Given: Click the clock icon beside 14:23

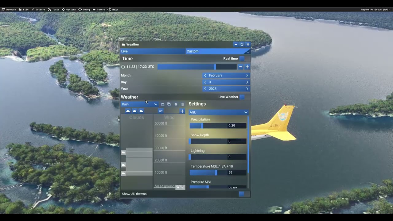Looking at the screenshot, I should click(x=123, y=67).
